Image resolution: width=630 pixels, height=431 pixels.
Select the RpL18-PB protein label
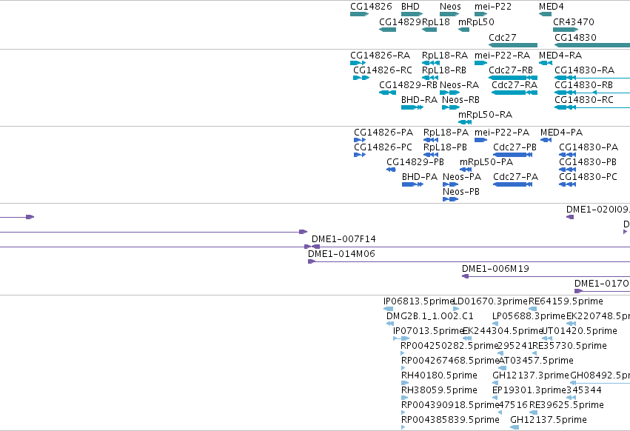445,147
